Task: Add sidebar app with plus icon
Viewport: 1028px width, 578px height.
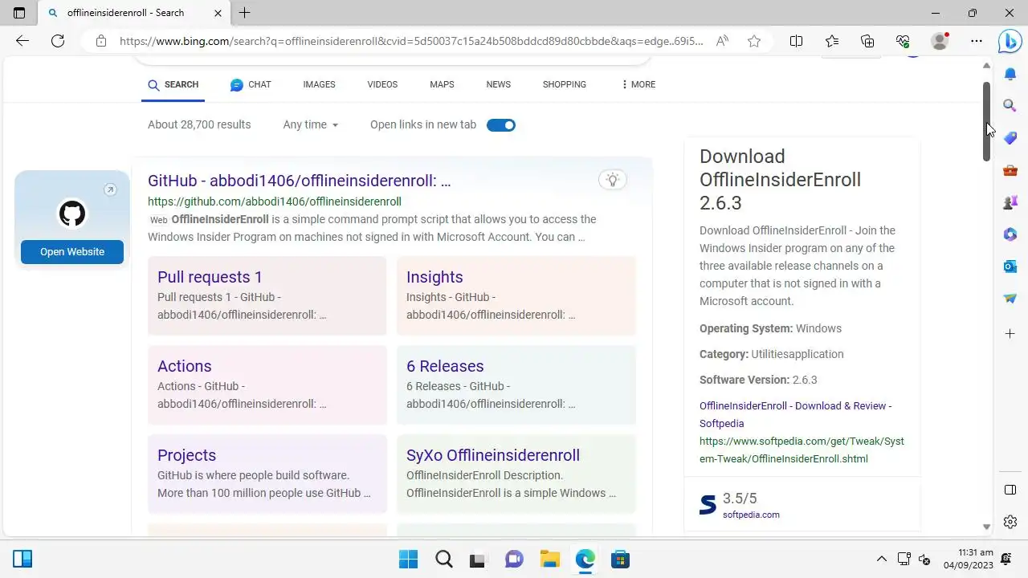Action: coord(1010,333)
